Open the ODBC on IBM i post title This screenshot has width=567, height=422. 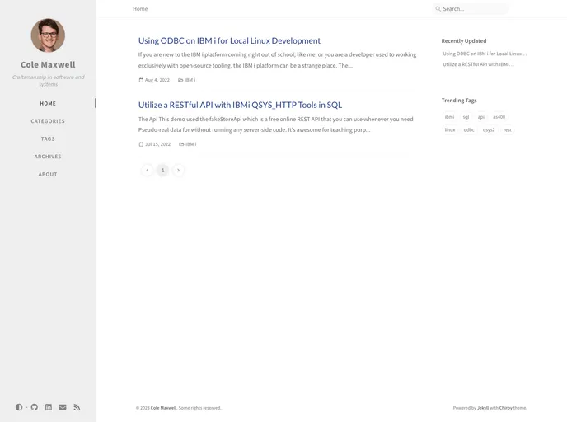coord(229,40)
